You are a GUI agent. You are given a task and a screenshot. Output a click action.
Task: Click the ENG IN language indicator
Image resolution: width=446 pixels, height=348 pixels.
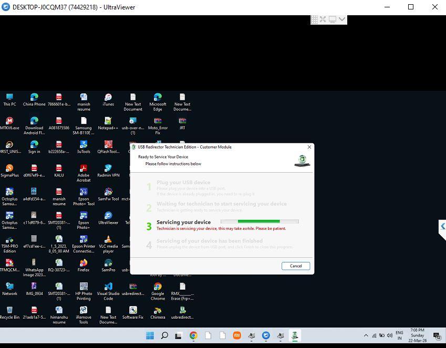click(399, 335)
